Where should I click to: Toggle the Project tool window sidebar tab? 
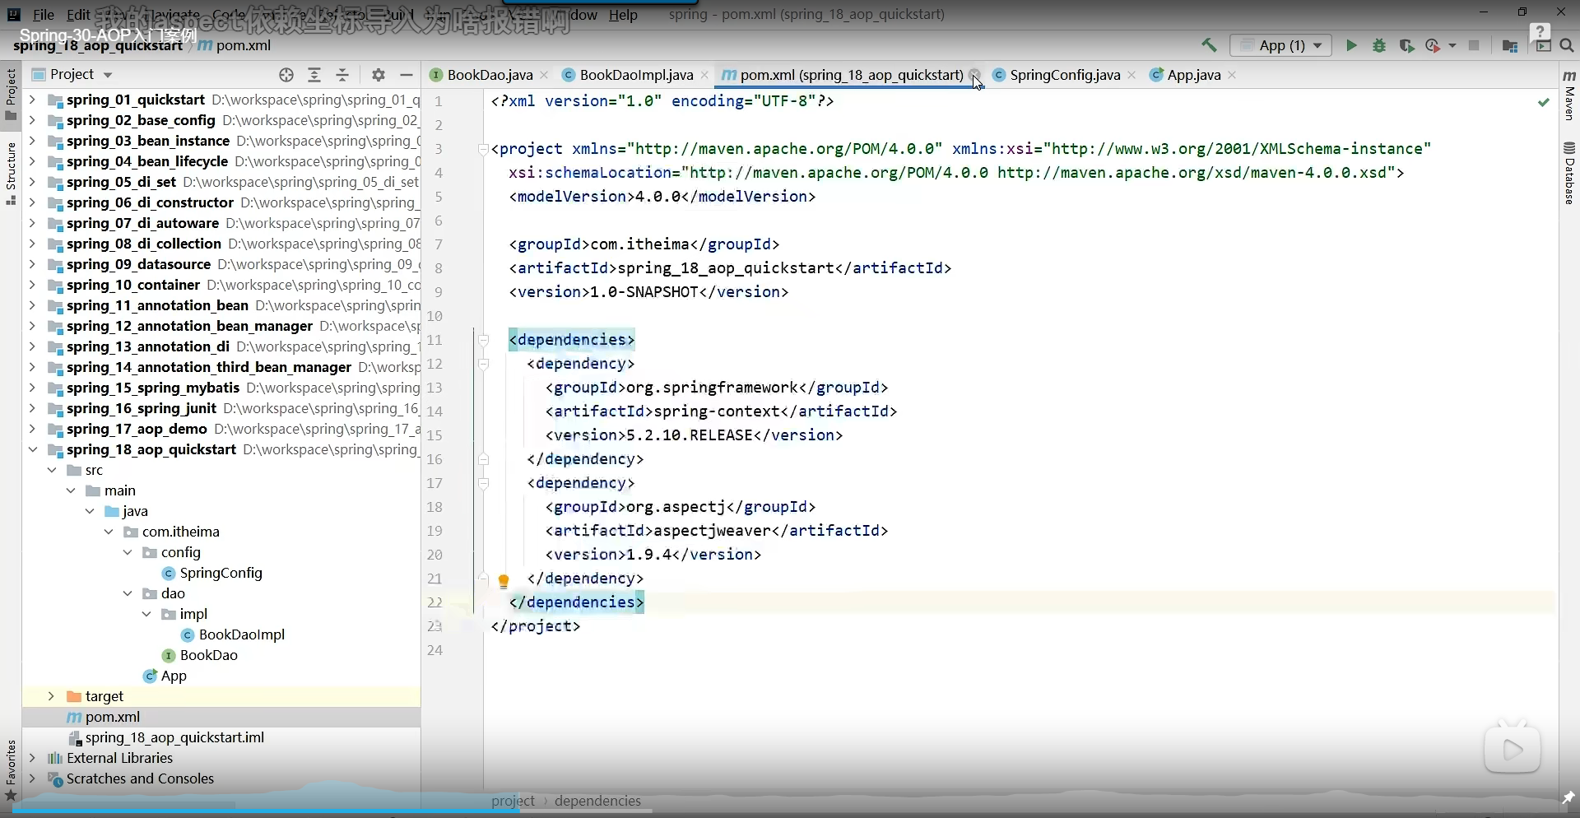tap(11, 94)
